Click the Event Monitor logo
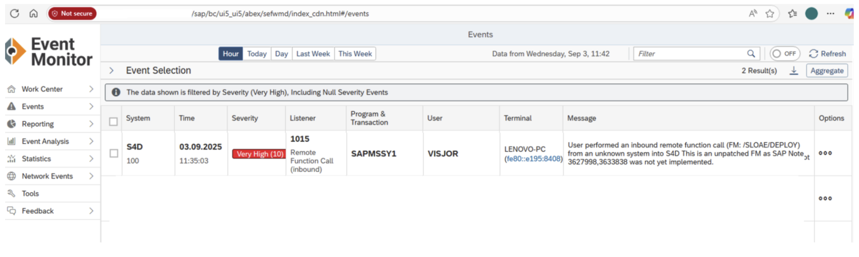 (48, 52)
